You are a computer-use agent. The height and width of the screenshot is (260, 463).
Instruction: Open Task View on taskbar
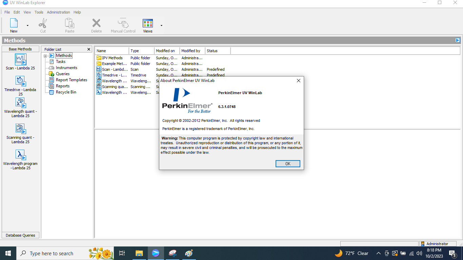122,253
